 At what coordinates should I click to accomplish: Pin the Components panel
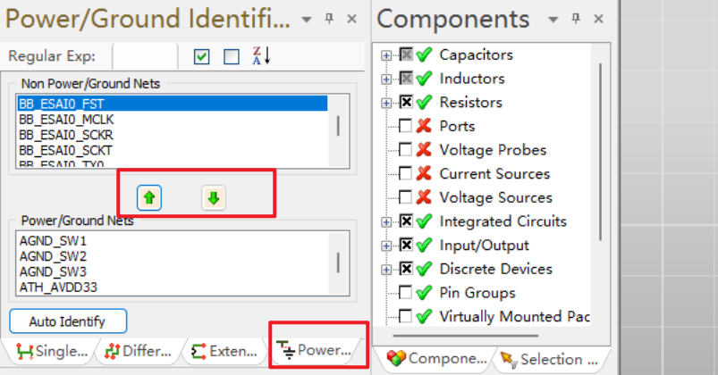(x=576, y=19)
